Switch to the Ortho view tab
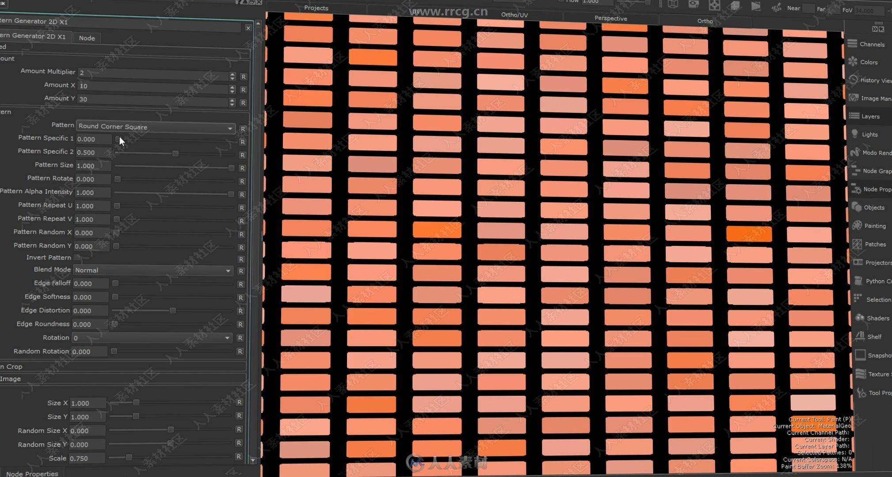The image size is (892, 477). pos(705,21)
